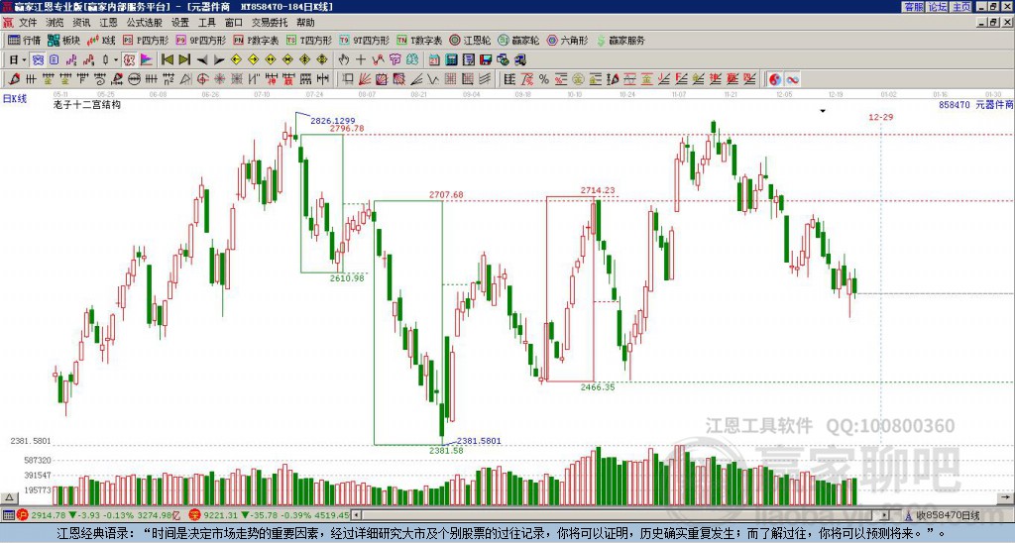Open the 江恩 menu
This screenshot has width=1015, height=543.
tap(108, 23)
